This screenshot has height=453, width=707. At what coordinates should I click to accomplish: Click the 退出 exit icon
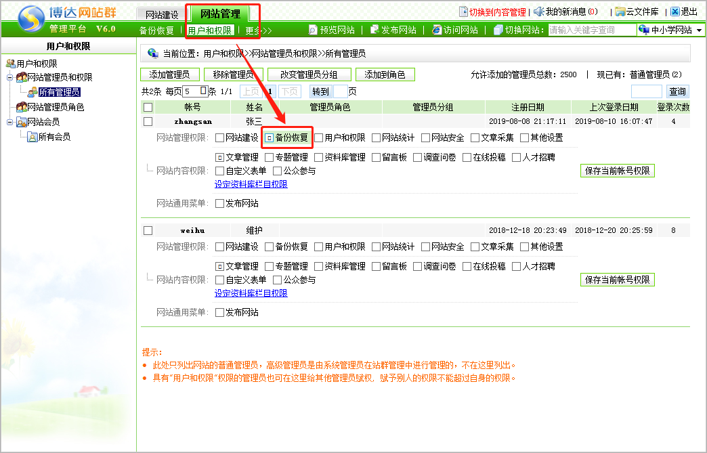[x=674, y=12]
